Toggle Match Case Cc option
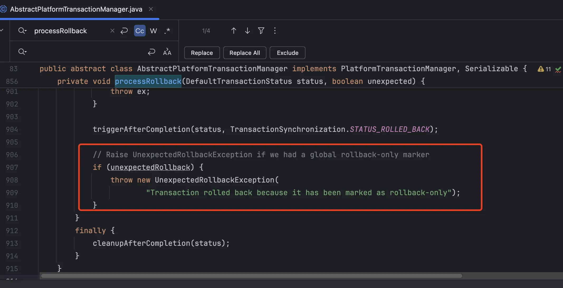 coord(140,31)
